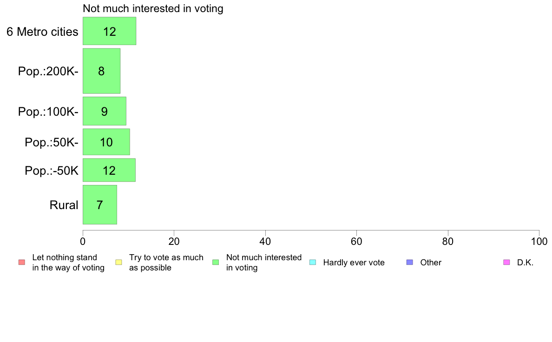Select the Pop.:-50K bar showing 12

pyautogui.click(x=109, y=170)
